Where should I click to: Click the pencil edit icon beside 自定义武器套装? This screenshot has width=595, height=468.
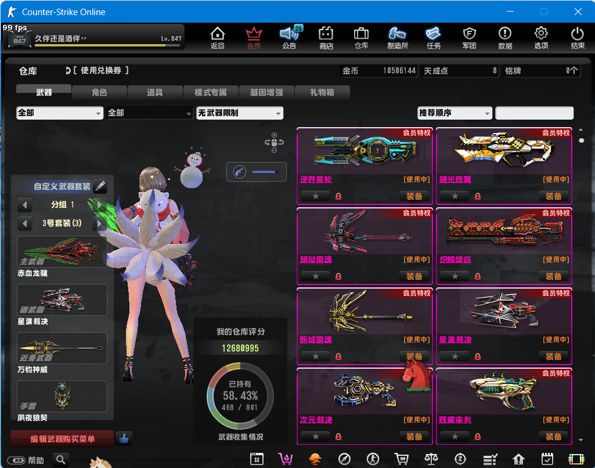click(100, 186)
